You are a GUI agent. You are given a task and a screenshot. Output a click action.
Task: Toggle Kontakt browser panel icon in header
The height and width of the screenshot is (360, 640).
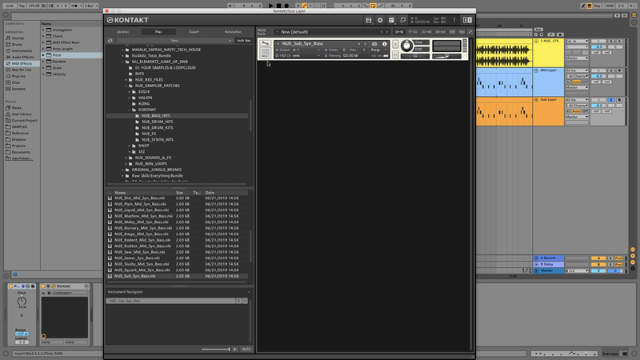click(x=467, y=20)
